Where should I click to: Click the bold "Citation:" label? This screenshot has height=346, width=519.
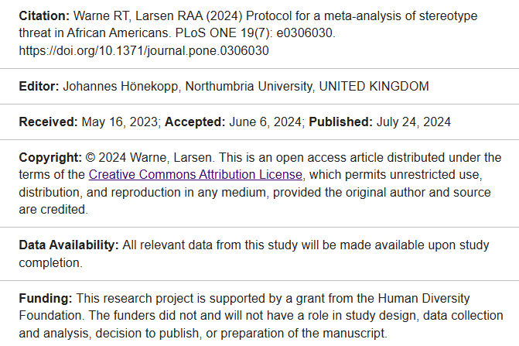click(x=43, y=16)
